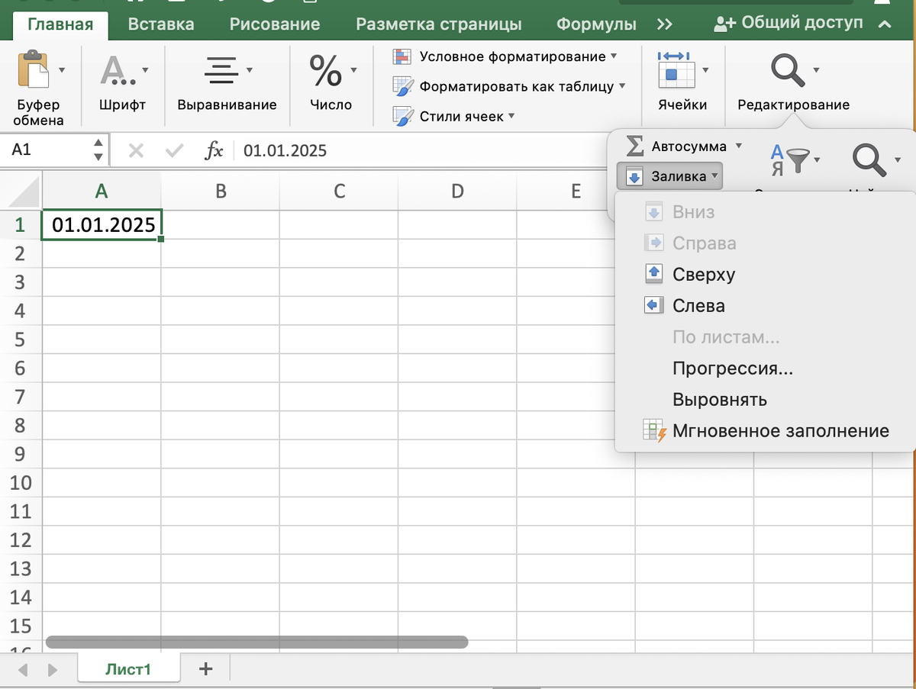
Task: Open Форматировать как таблицу
Action: point(508,86)
